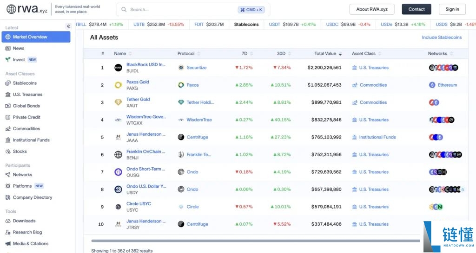Open Media & Citations in sidebar
476x253 pixels.
(x=26, y=244)
